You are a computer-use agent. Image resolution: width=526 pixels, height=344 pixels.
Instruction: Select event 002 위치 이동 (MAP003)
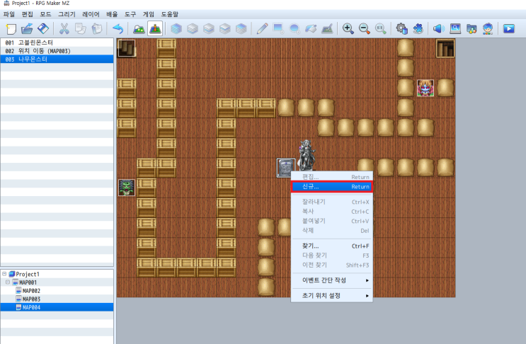pyautogui.click(x=57, y=51)
